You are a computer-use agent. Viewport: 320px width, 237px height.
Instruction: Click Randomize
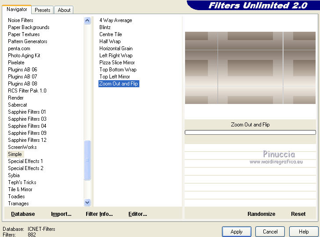coord(261,214)
